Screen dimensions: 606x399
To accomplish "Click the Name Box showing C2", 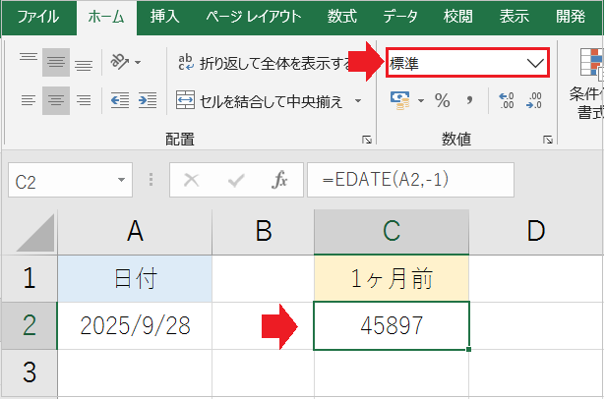I will (62, 181).
